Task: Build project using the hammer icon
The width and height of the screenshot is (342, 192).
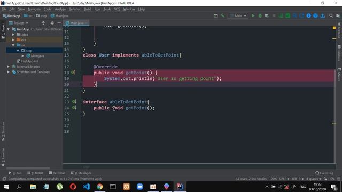Action: 222,15
